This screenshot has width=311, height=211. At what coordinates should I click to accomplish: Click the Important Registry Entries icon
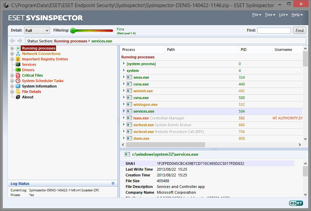click(18, 59)
